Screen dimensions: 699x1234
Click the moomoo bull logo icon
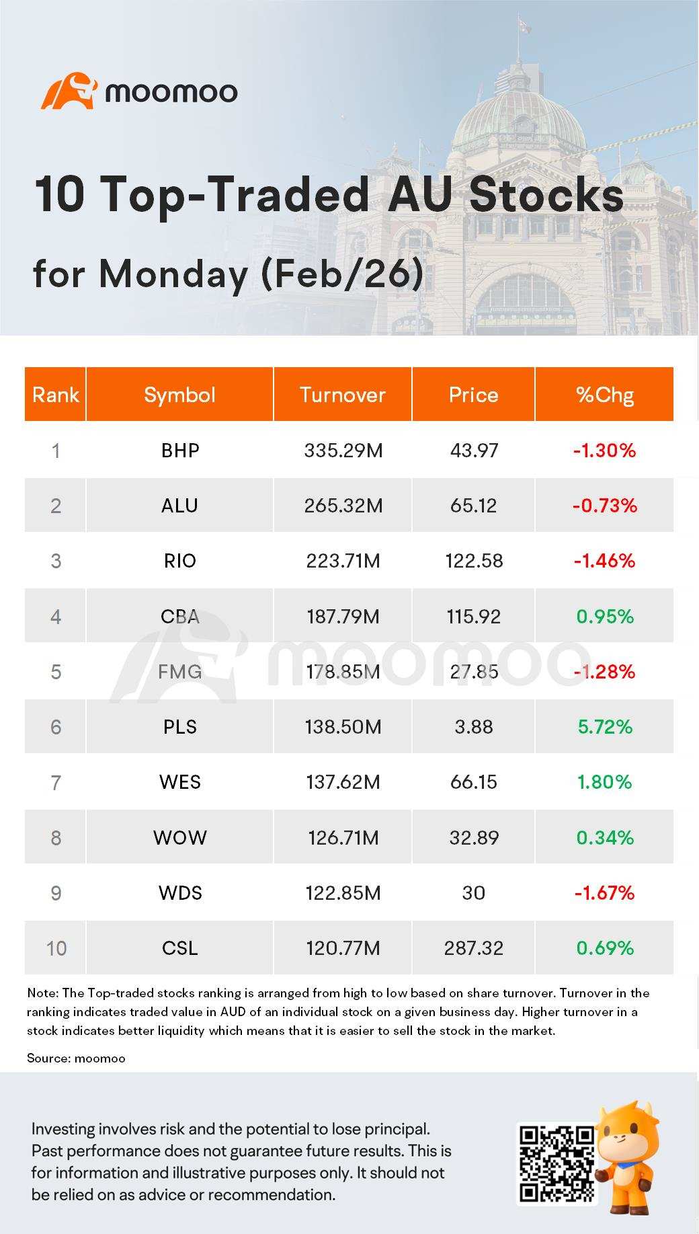pos(70,91)
